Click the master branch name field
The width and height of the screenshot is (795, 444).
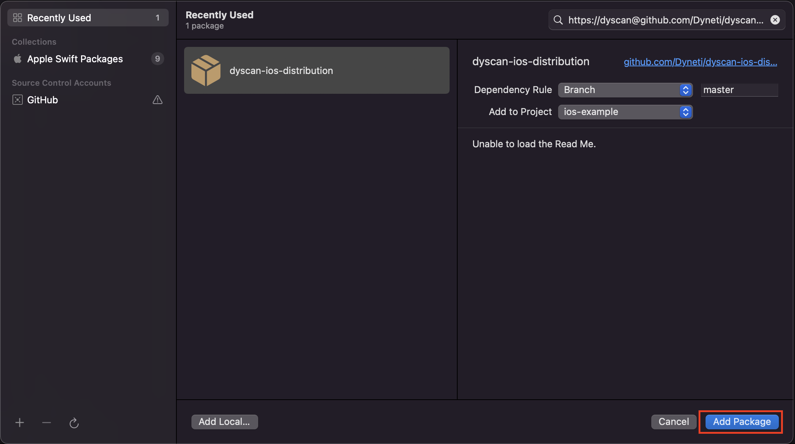[739, 90]
